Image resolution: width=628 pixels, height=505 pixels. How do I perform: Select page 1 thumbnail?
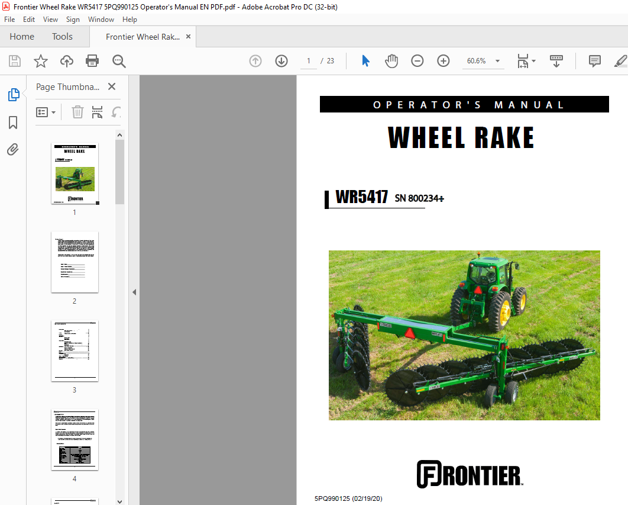pyautogui.click(x=75, y=173)
